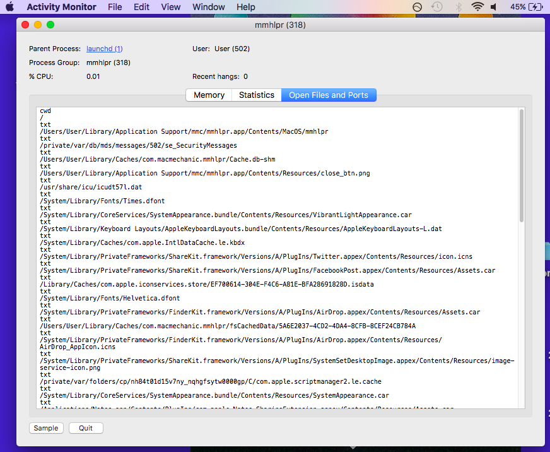
Task: Click the Helvetica.dfont path line
Action: (110, 298)
